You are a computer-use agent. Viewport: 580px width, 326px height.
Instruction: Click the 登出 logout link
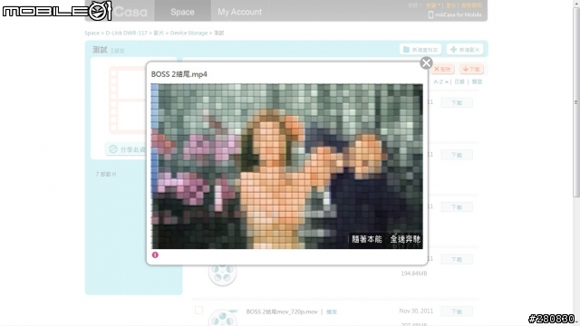(450, 5)
